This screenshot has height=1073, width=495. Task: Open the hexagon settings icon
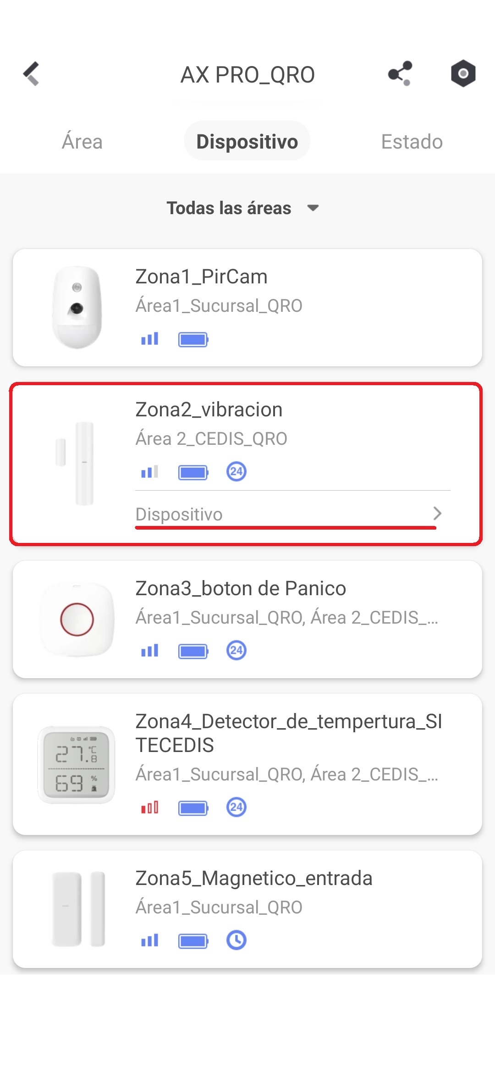click(x=463, y=73)
